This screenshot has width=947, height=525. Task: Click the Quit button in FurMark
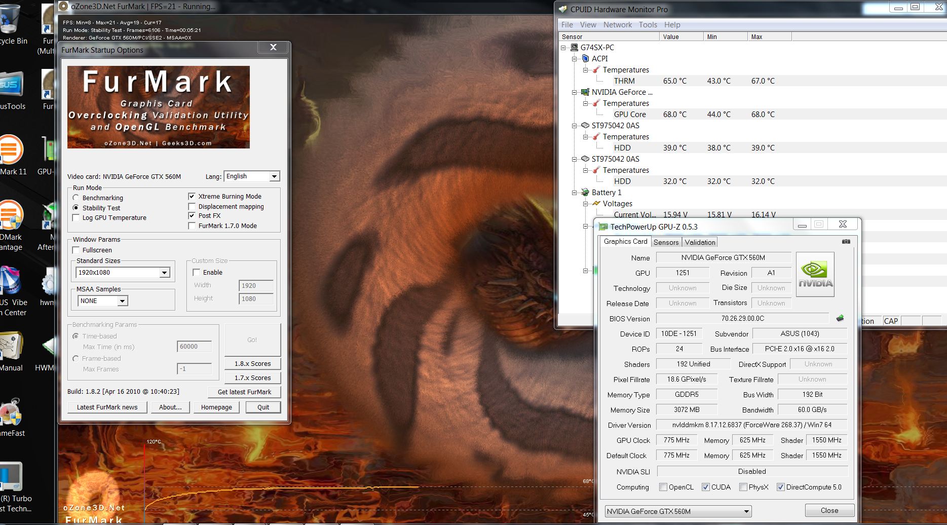(263, 407)
